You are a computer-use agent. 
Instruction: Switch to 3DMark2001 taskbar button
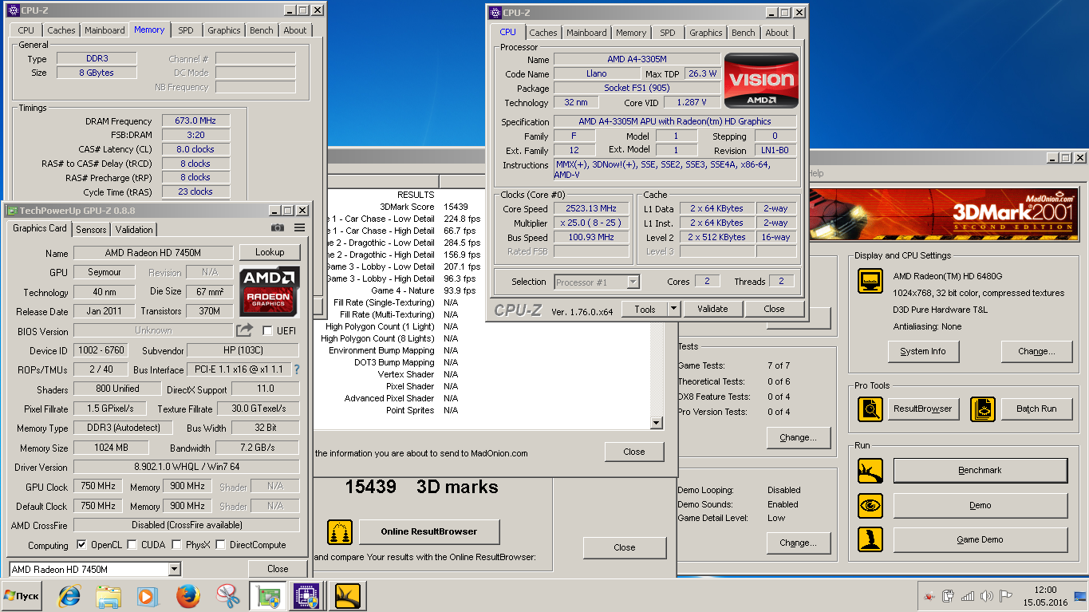(348, 596)
